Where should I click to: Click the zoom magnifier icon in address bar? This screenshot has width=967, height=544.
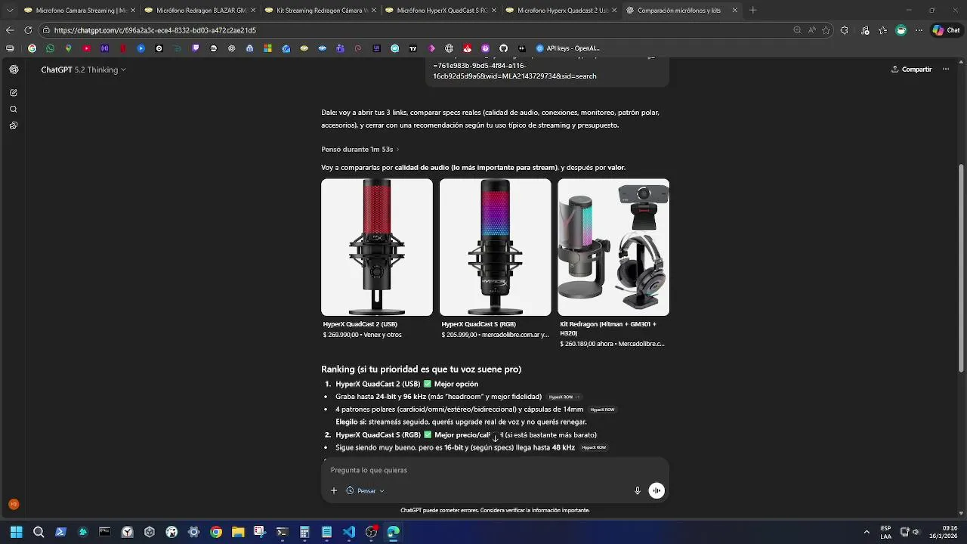(x=797, y=30)
